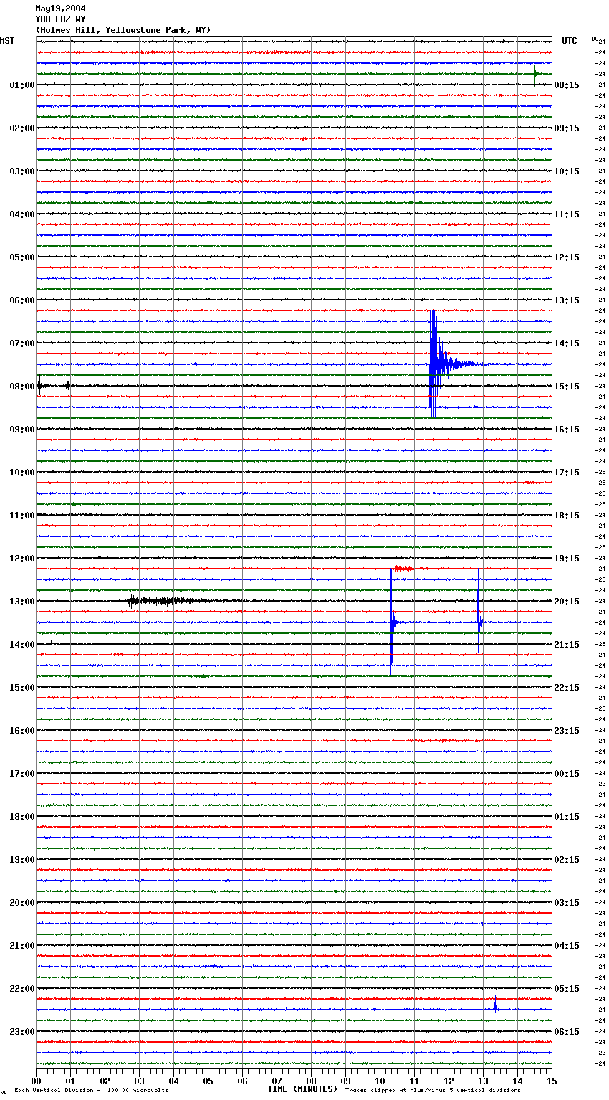This screenshot has height=1100, width=609.
Task: Click the "05:15" UTC time label
Action: [x=567, y=989]
